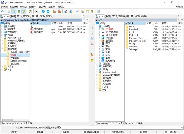
Task: Click the copy names toolbar icon
Action: coord(92,11)
